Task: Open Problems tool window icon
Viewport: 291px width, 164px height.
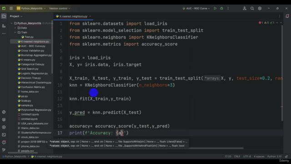Action: [x=4, y=142]
